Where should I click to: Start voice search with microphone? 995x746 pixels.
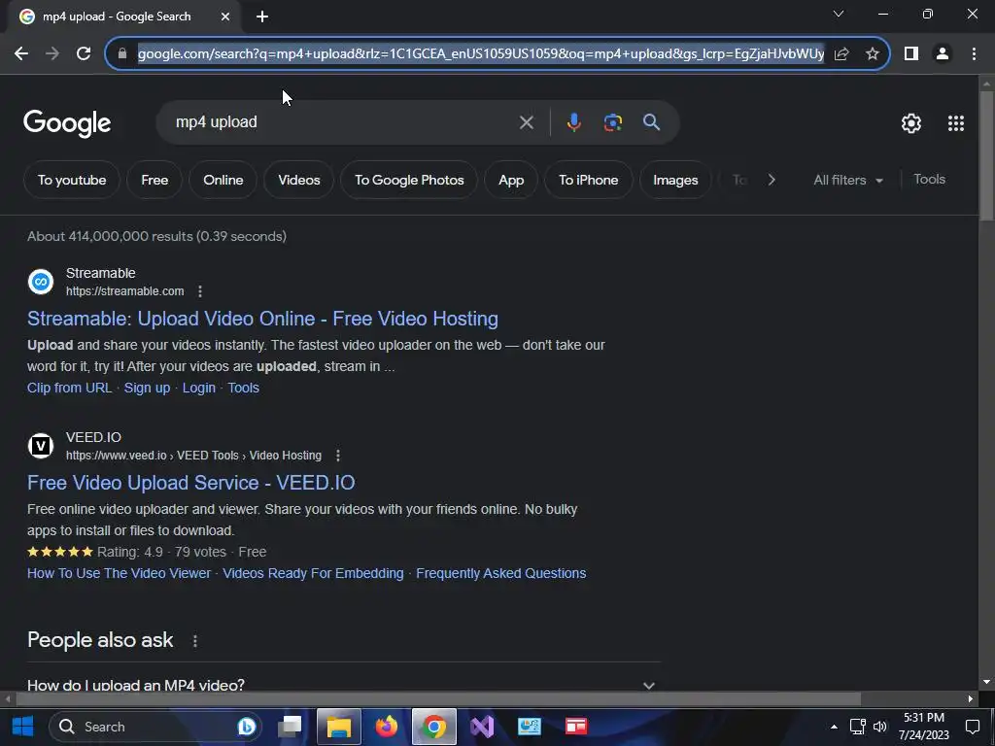(573, 122)
